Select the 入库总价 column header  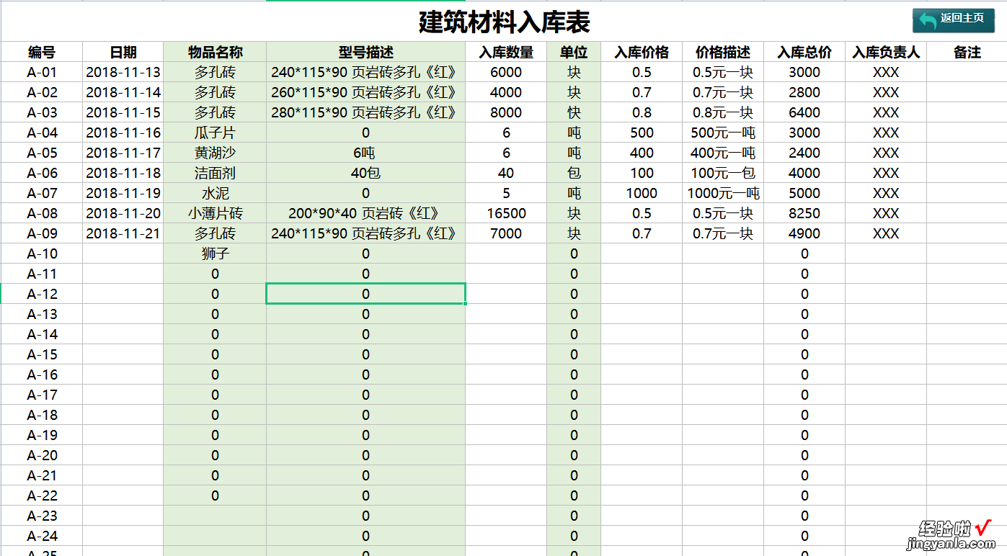[x=804, y=52]
